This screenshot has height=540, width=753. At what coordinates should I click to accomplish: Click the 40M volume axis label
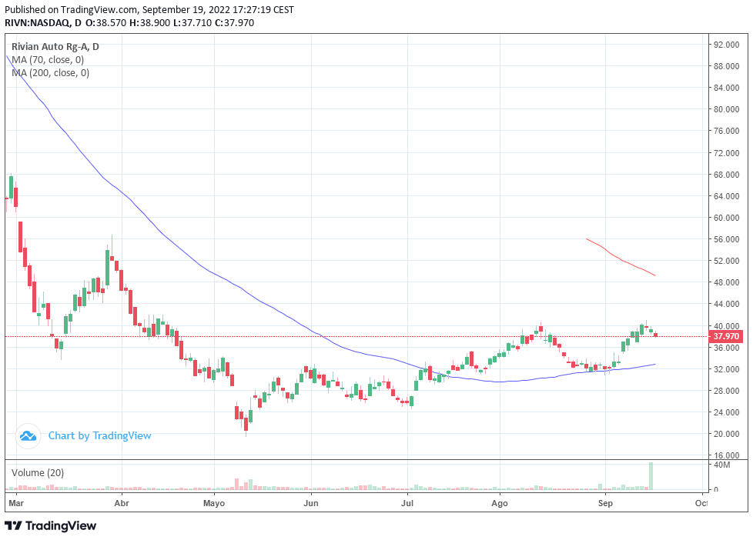[721, 465]
